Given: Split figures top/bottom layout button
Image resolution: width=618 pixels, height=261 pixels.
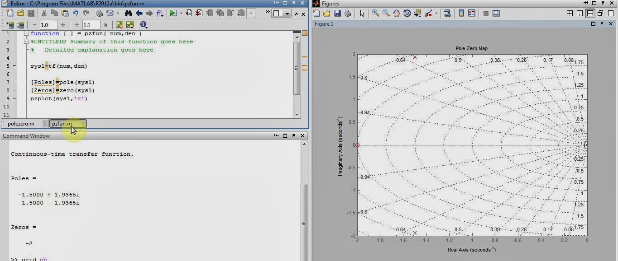Looking at the screenshot, I should (590, 14).
